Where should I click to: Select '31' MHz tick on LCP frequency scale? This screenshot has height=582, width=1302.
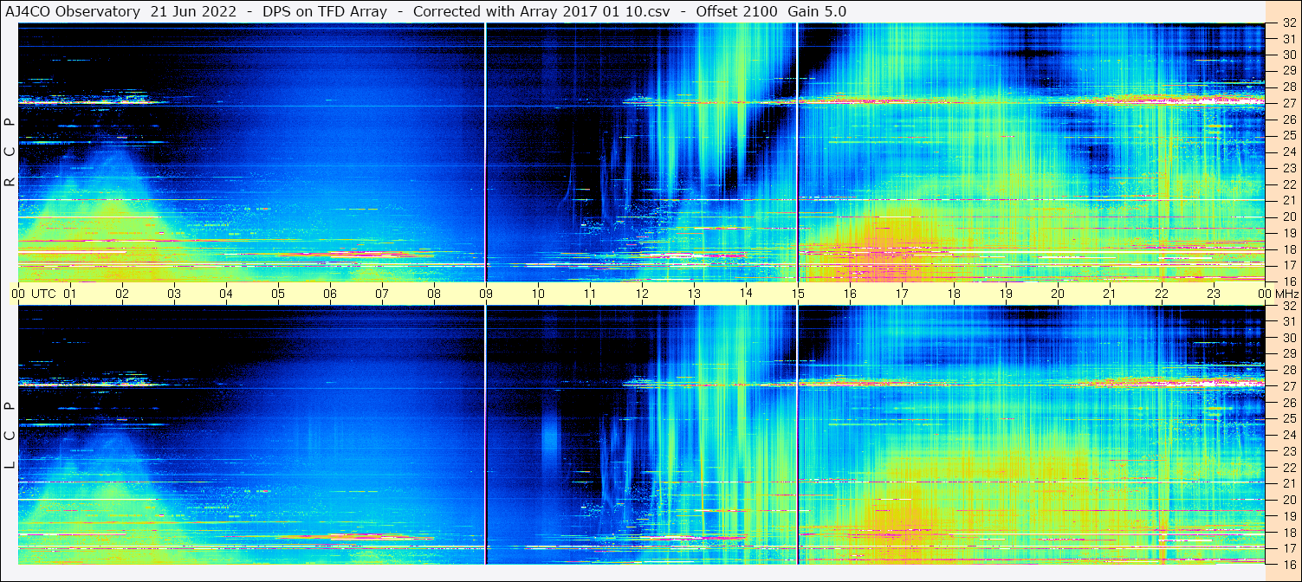click(x=1288, y=321)
